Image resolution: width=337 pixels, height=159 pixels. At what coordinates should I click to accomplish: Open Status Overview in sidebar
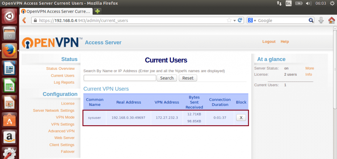point(61,69)
